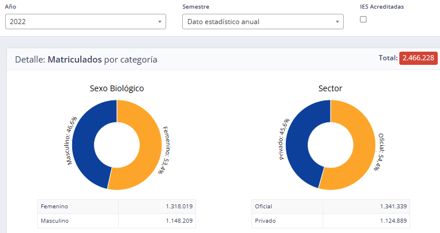The image size is (440, 233).
Task: Click the value 1.341.339
Action: click(394, 206)
